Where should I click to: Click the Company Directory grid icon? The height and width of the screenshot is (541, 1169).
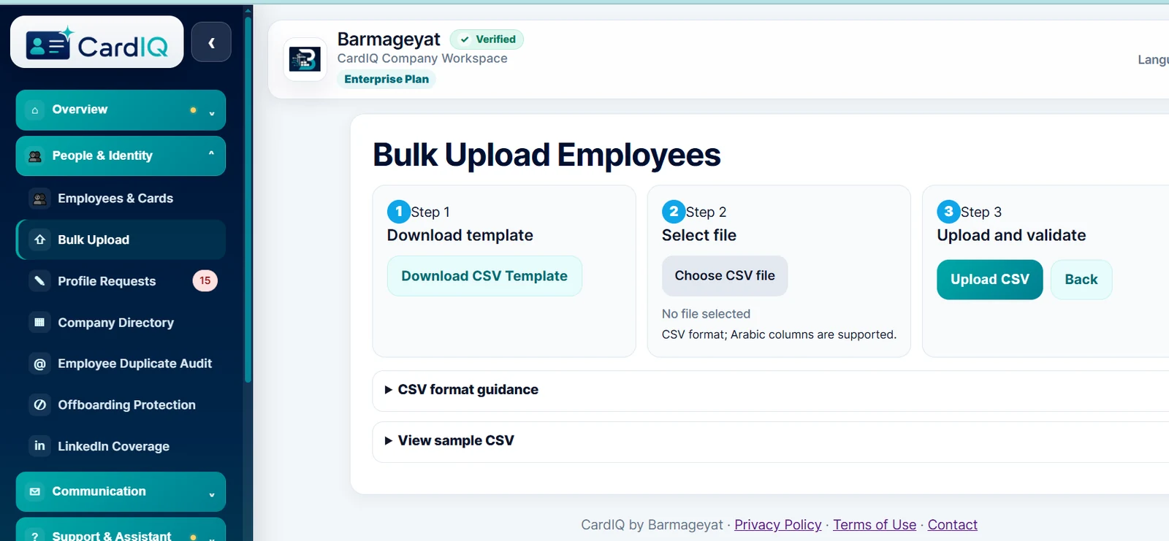pos(39,322)
